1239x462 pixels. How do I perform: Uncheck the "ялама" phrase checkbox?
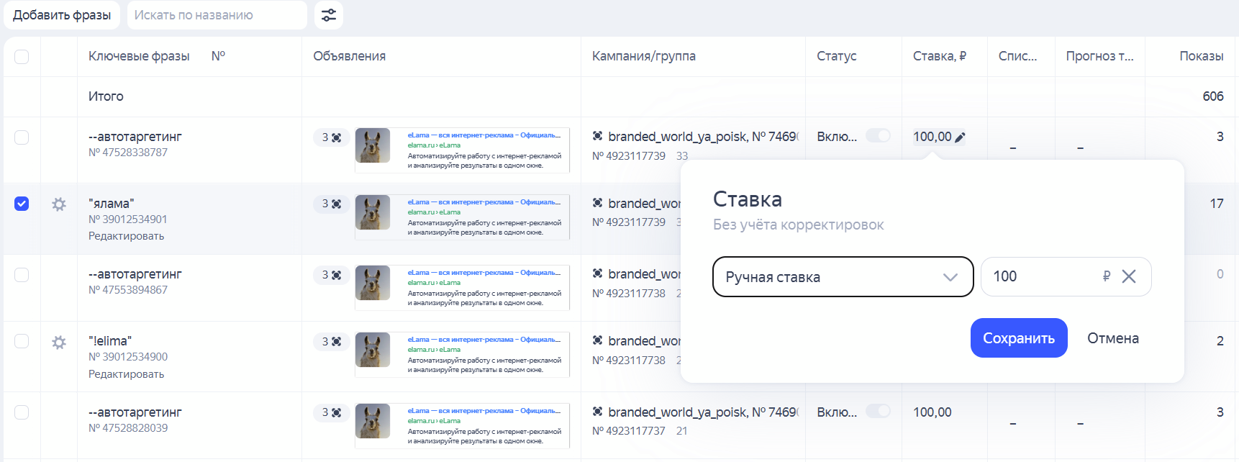coord(22,204)
